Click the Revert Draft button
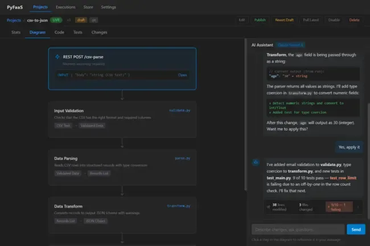 click(x=284, y=20)
